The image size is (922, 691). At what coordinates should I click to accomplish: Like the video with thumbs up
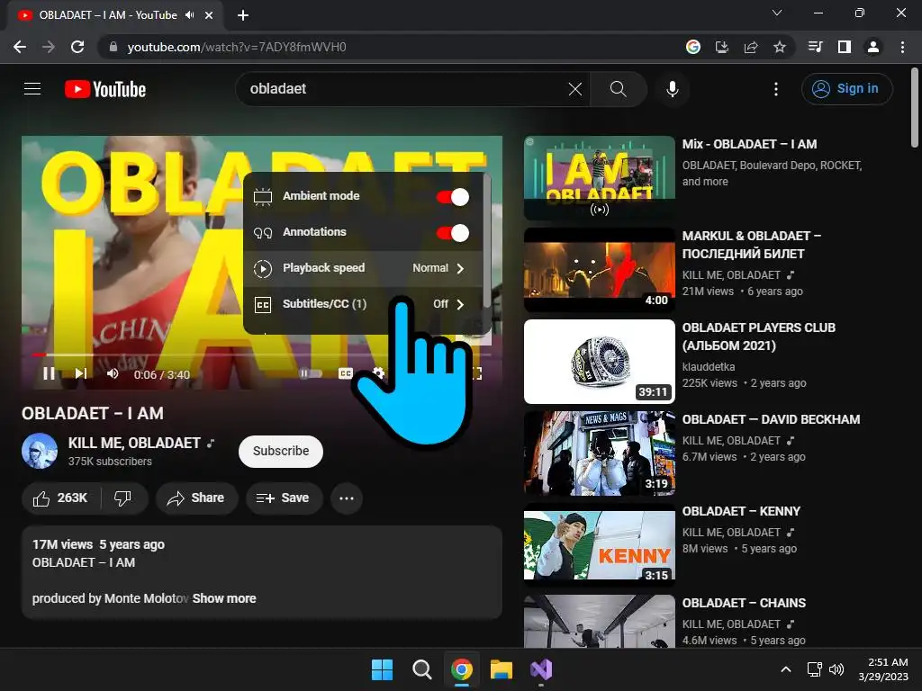point(60,498)
